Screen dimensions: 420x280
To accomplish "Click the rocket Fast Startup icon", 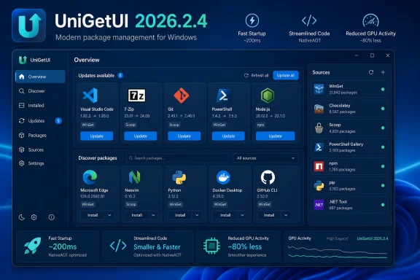I will tap(32, 246).
